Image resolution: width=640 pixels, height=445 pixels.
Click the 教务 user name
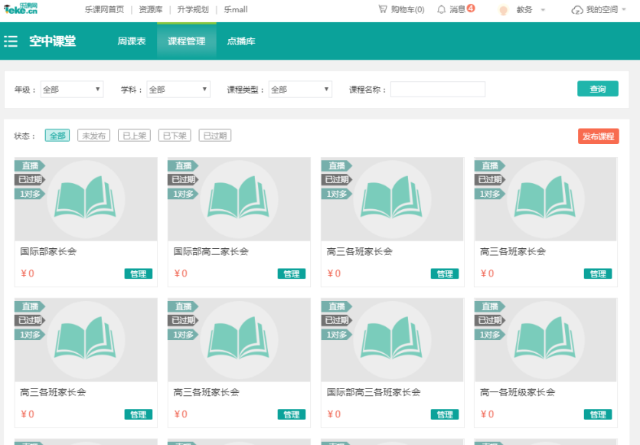pyautogui.click(x=524, y=10)
